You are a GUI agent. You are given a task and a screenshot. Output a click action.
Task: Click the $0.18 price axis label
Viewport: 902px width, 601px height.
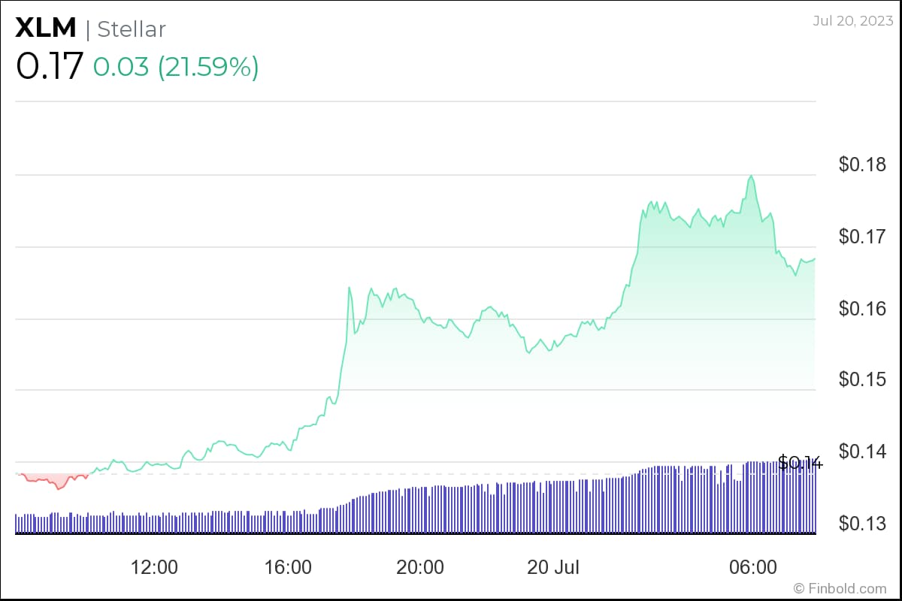pyautogui.click(x=864, y=165)
